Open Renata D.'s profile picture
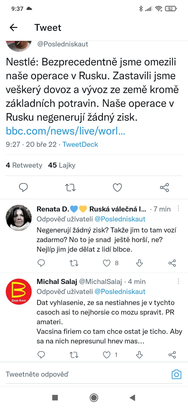Viewport: 188px width, 409px height. [19, 218]
